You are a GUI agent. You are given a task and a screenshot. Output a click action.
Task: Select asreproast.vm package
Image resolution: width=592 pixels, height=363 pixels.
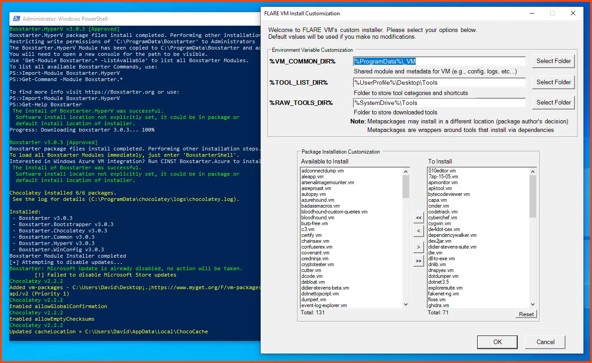pyautogui.click(x=317, y=189)
